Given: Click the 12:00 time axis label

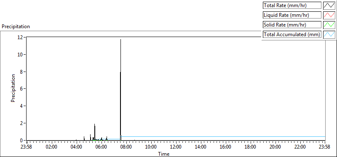Looking at the screenshot, I should click(x=176, y=147).
